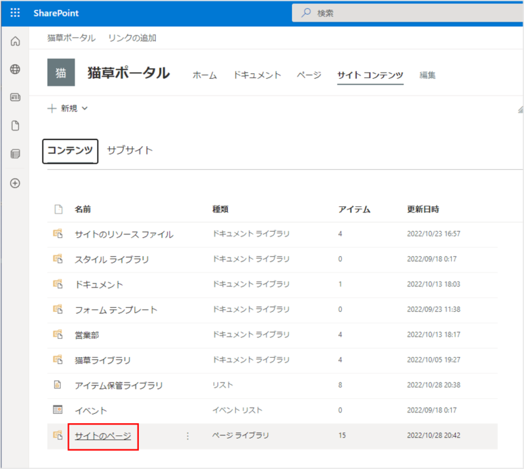Open My Lists icon in left rail

pos(15,155)
